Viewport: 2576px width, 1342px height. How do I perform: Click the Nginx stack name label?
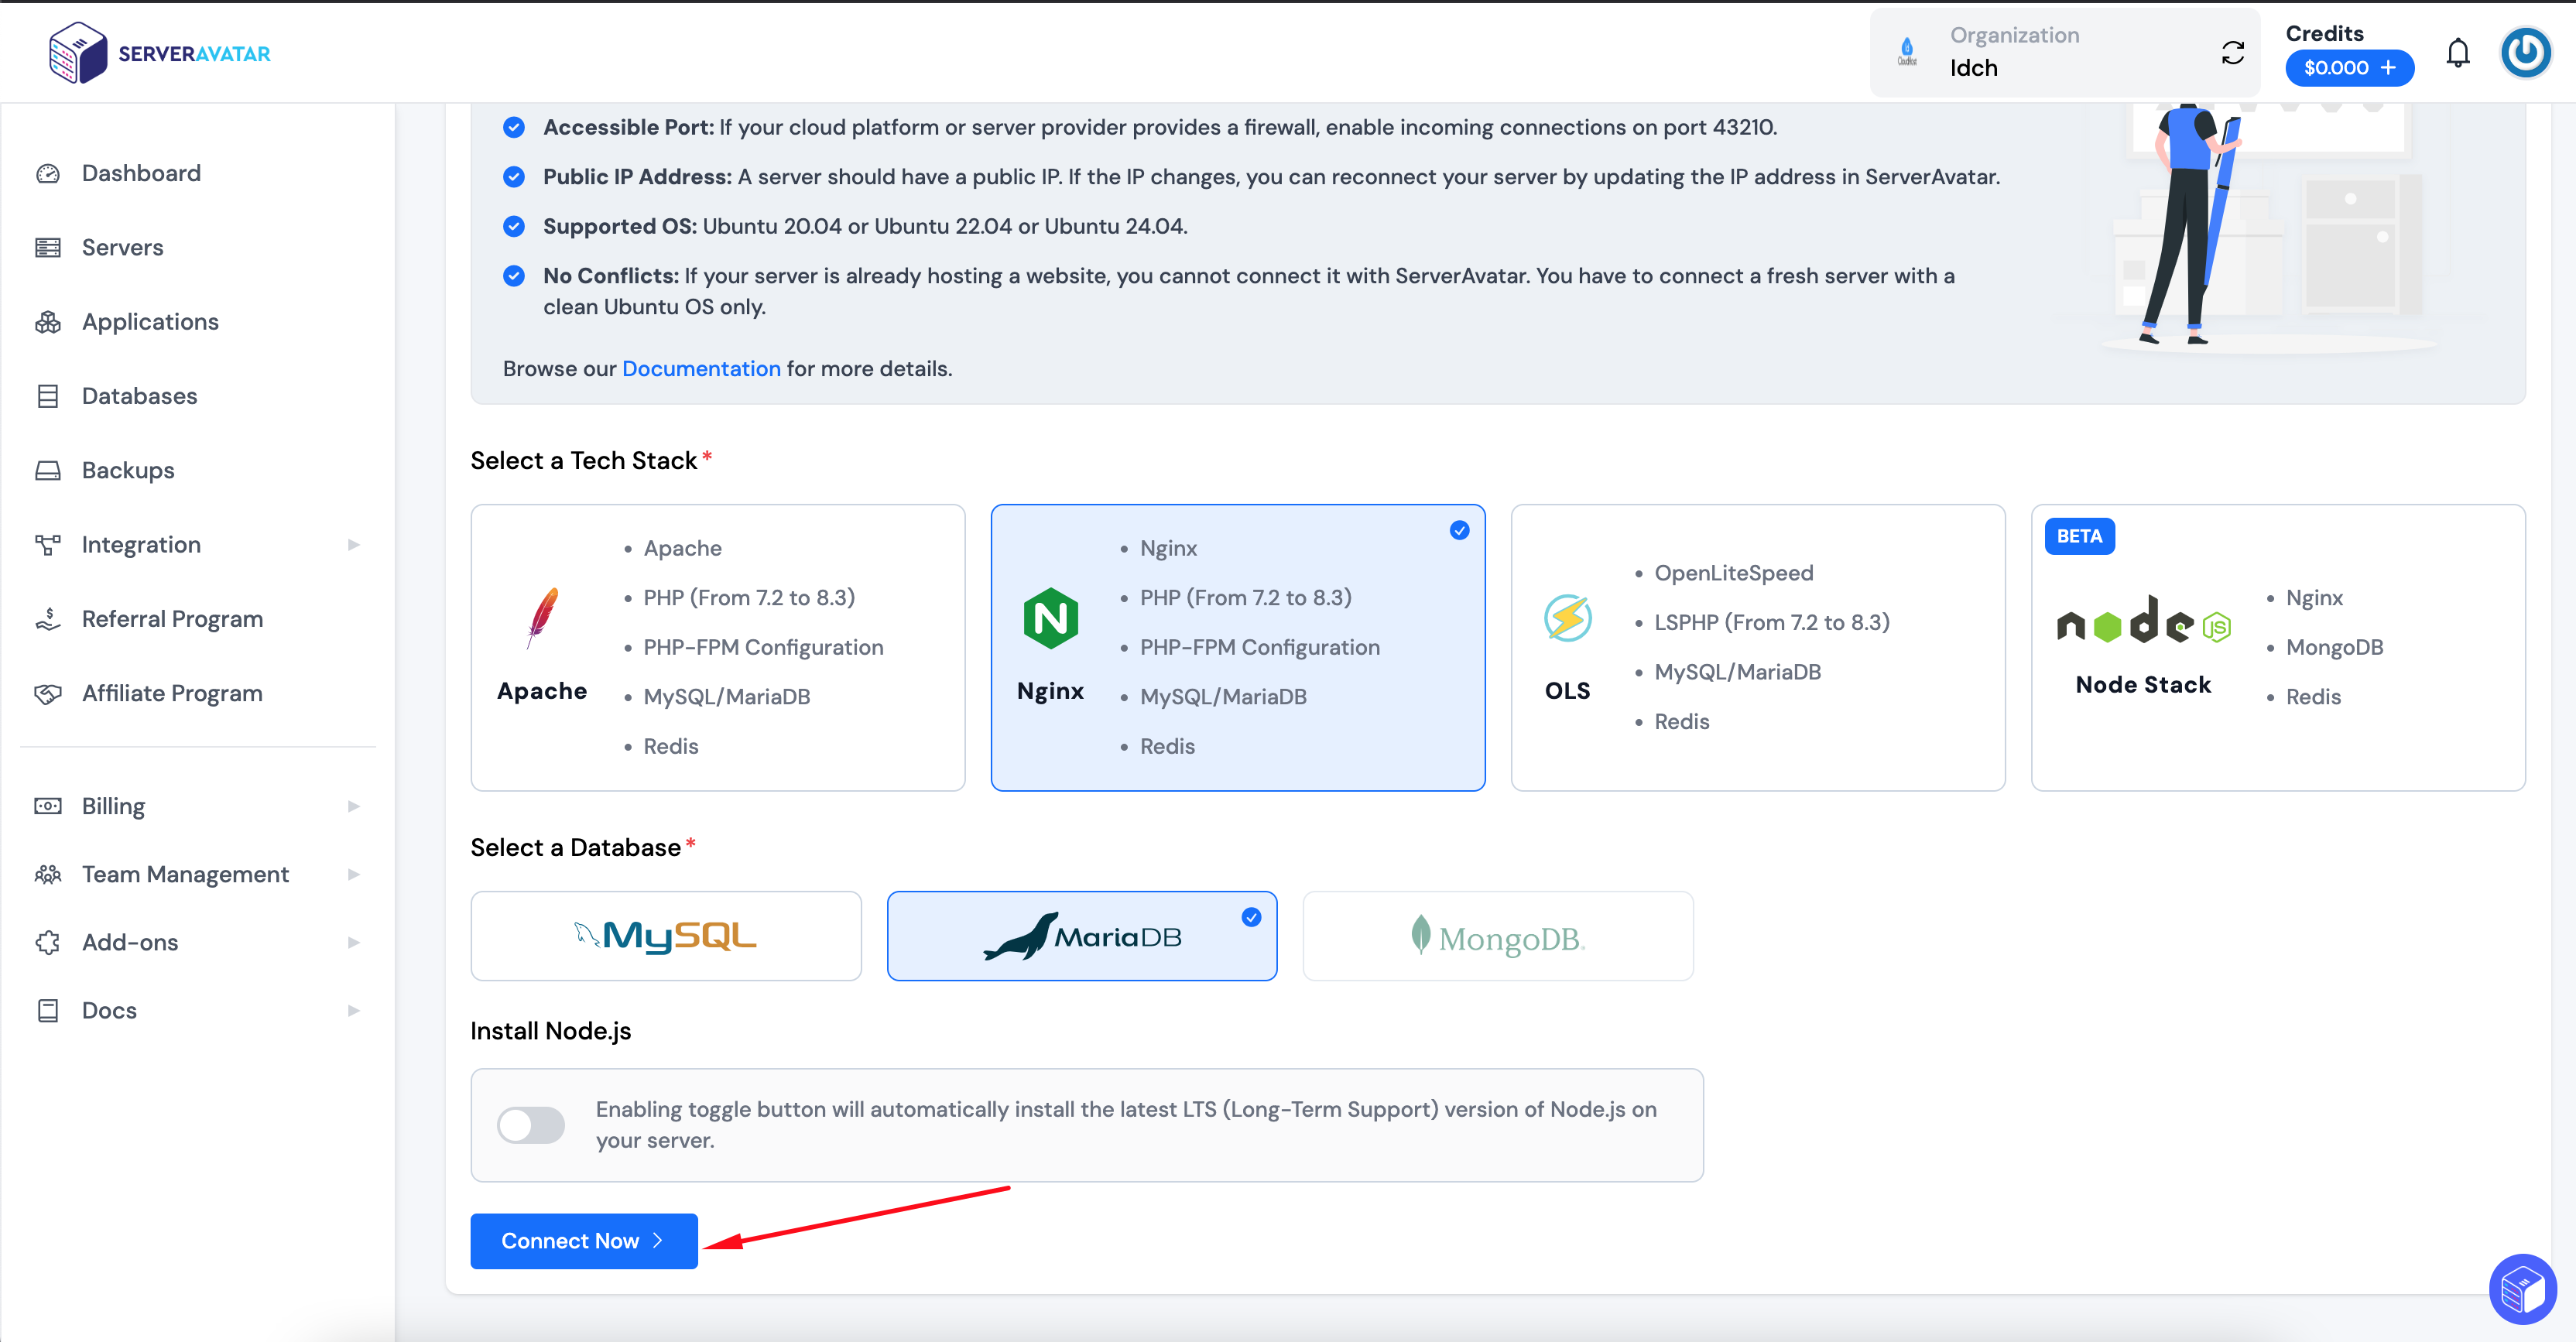[1050, 691]
